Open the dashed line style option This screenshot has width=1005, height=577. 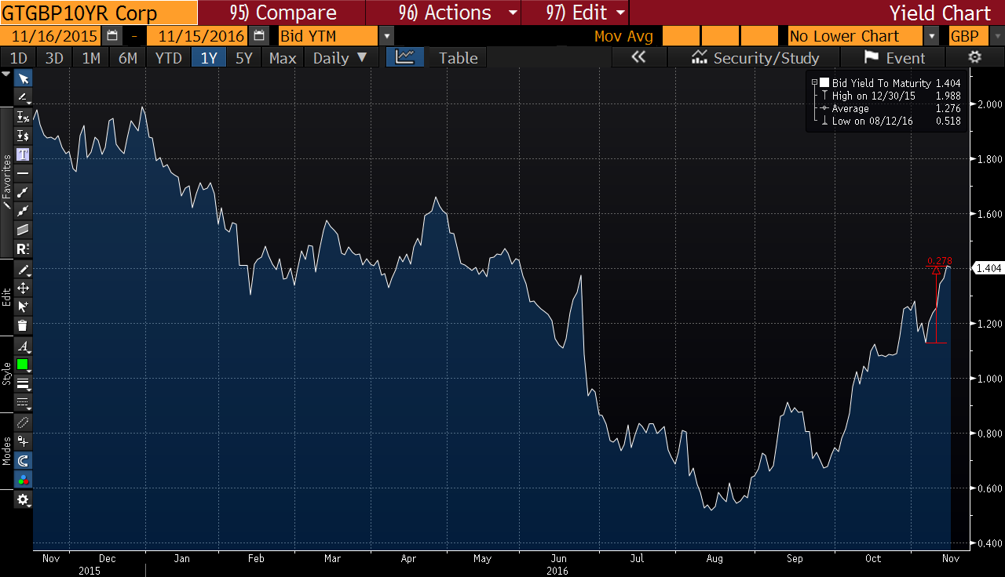click(x=24, y=403)
